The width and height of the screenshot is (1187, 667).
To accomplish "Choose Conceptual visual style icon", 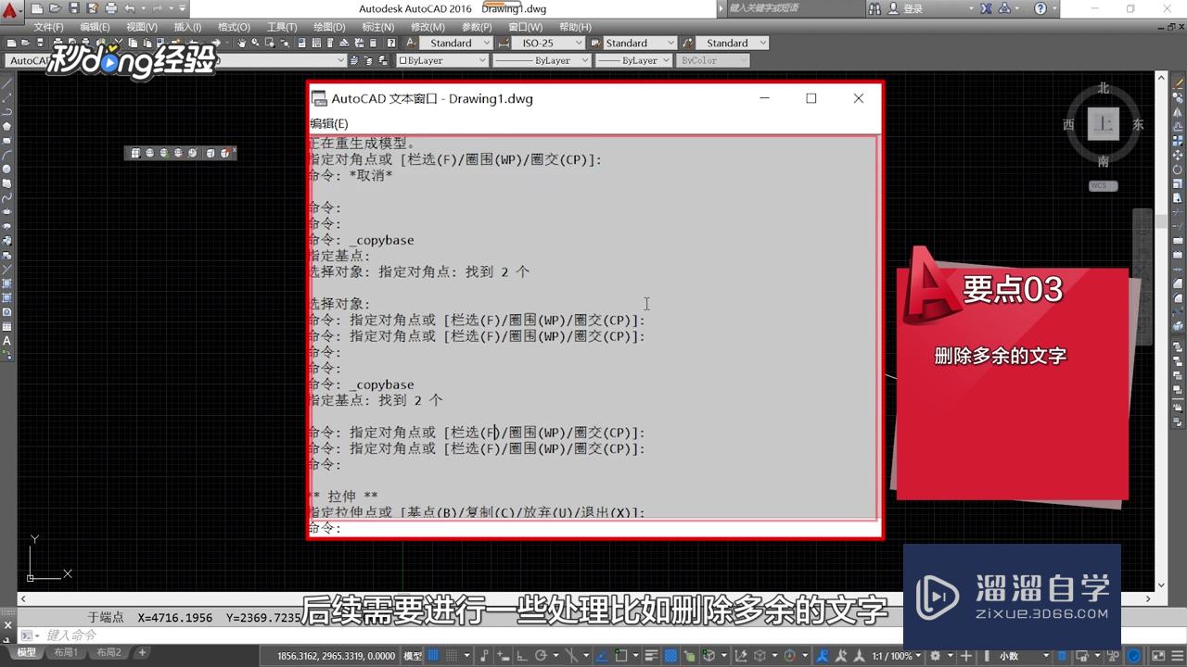I will (x=193, y=153).
